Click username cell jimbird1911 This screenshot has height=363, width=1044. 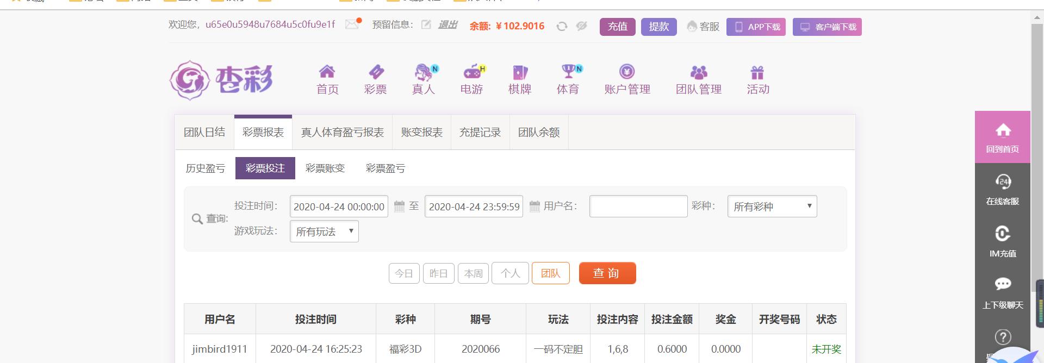(220, 349)
